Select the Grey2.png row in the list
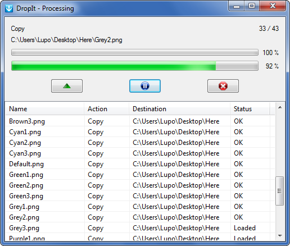The width and height of the screenshot is (290, 246). 140,217
